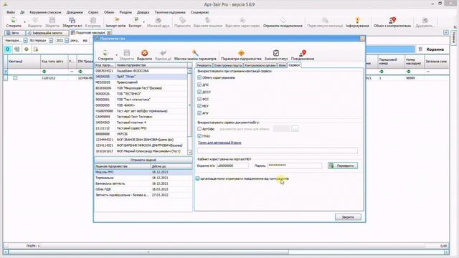Toggle the ПТАХ checkbox
The width and height of the screenshot is (459, 258).
click(199, 136)
